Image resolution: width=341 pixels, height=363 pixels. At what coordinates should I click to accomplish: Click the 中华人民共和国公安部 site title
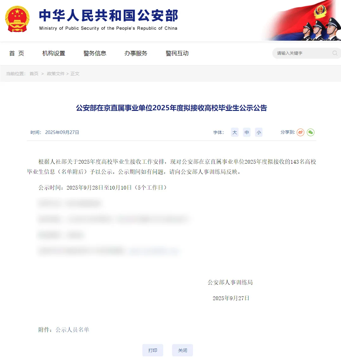(x=108, y=15)
